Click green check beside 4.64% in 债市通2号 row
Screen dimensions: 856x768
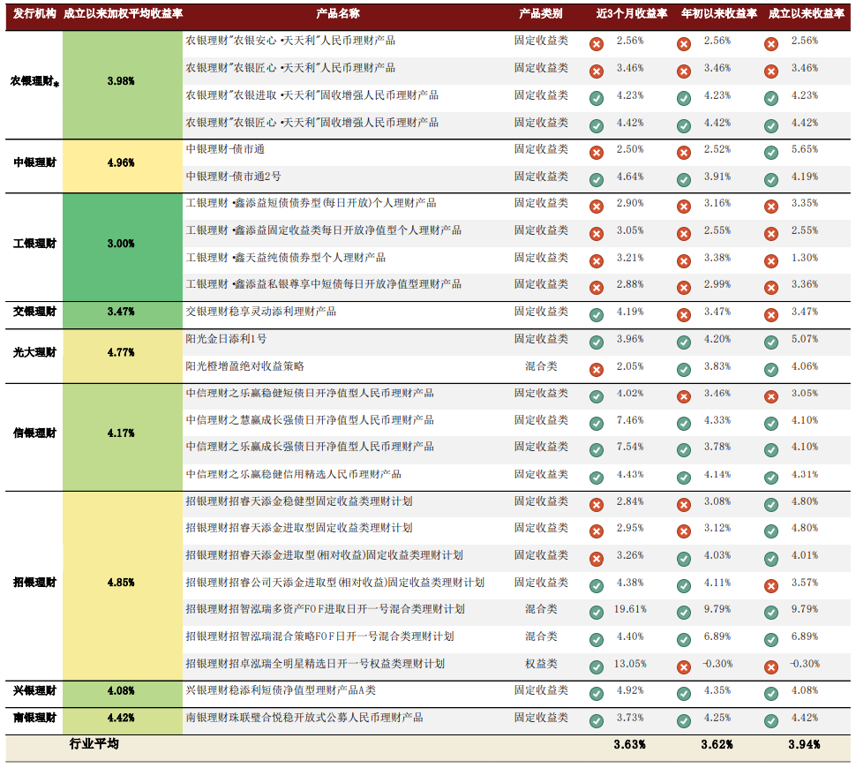pos(597,180)
